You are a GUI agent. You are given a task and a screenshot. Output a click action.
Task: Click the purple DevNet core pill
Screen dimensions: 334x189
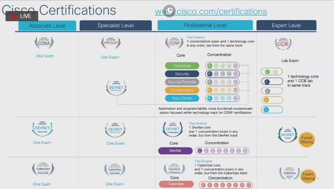(x=175, y=150)
